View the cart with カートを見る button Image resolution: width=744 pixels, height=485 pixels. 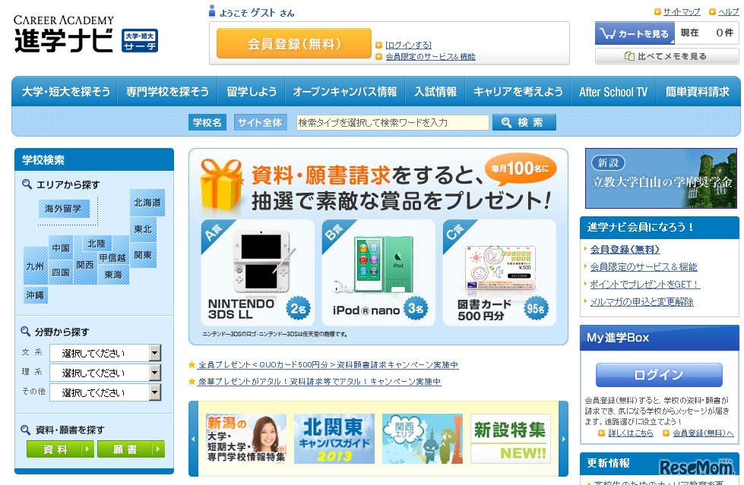pyautogui.click(x=635, y=33)
